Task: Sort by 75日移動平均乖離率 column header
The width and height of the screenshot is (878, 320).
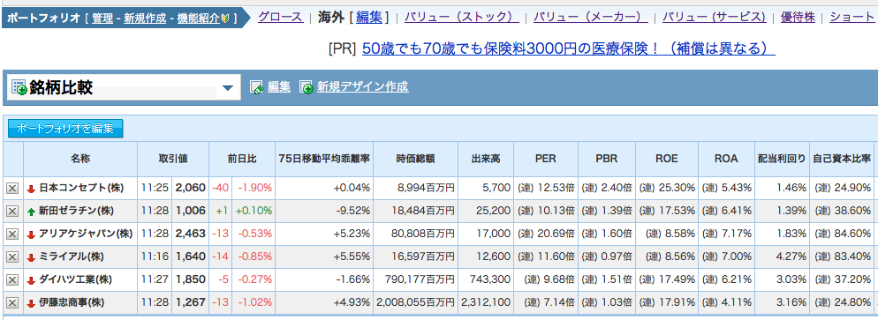Action: pos(324,159)
